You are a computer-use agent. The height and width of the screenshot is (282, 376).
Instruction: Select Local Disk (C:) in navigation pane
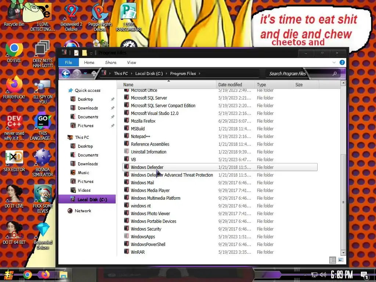click(x=87, y=199)
